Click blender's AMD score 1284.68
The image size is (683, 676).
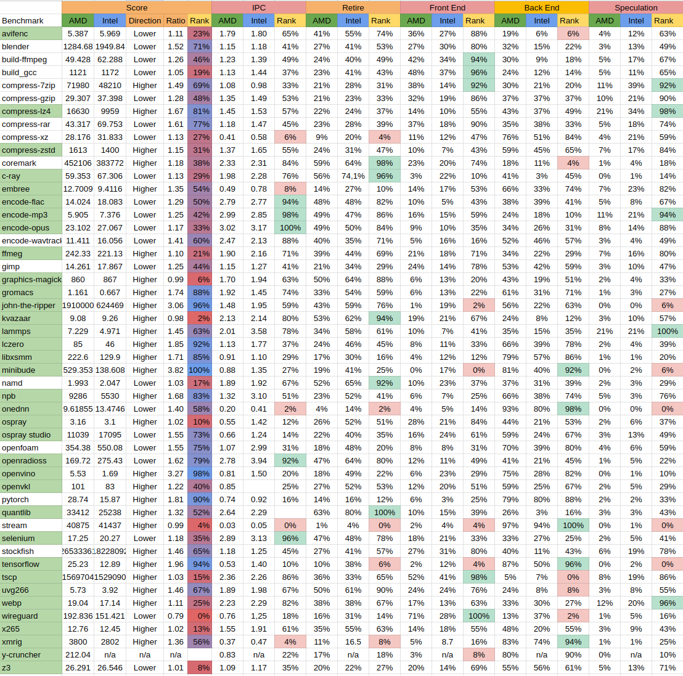[x=78, y=46]
